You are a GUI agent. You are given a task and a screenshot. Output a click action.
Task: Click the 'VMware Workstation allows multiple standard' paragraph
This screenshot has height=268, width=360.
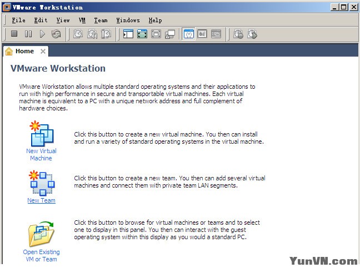137,98
